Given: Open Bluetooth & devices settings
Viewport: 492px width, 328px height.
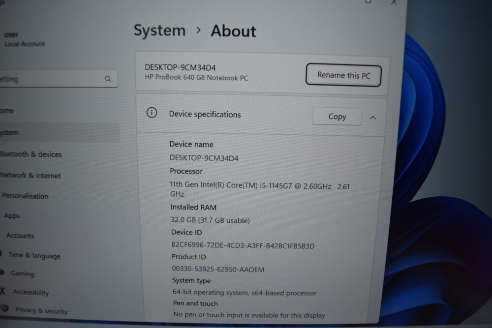Looking at the screenshot, I should click(x=31, y=154).
